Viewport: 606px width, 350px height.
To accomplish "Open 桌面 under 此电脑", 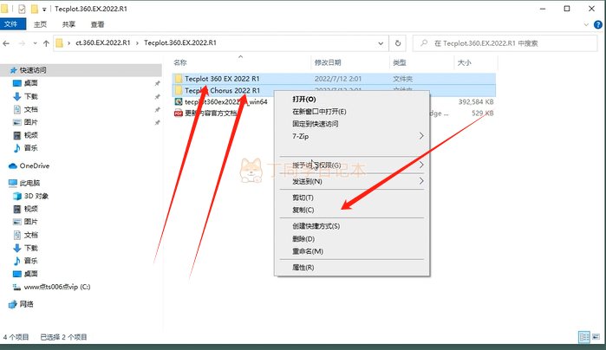I will pyautogui.click(x=30, y=274).
